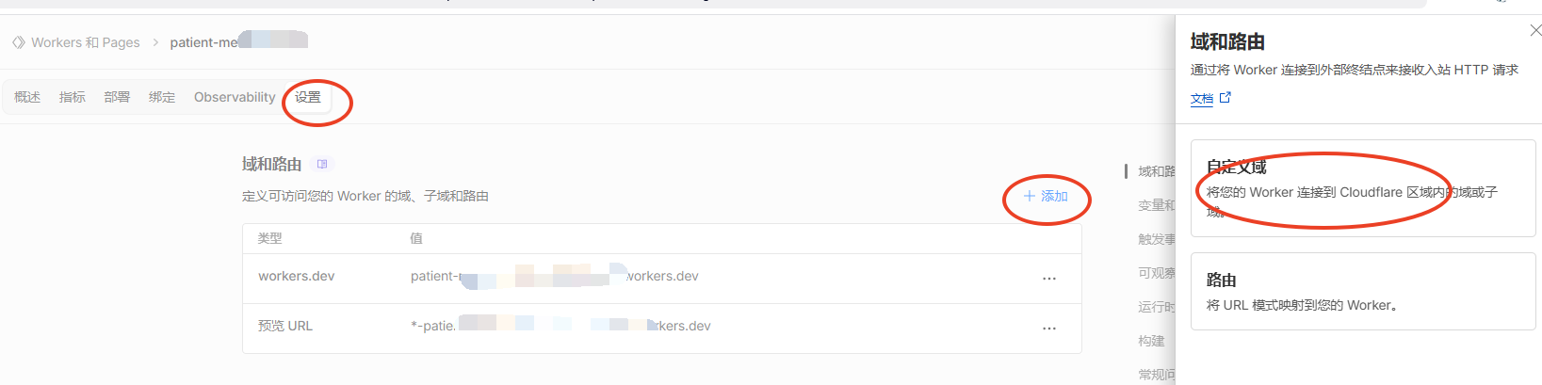Screen dimensions: 1542x385
Task: Click the Workers 和 Pages breadcrumb icon
Action: click(x=19, y=42)
